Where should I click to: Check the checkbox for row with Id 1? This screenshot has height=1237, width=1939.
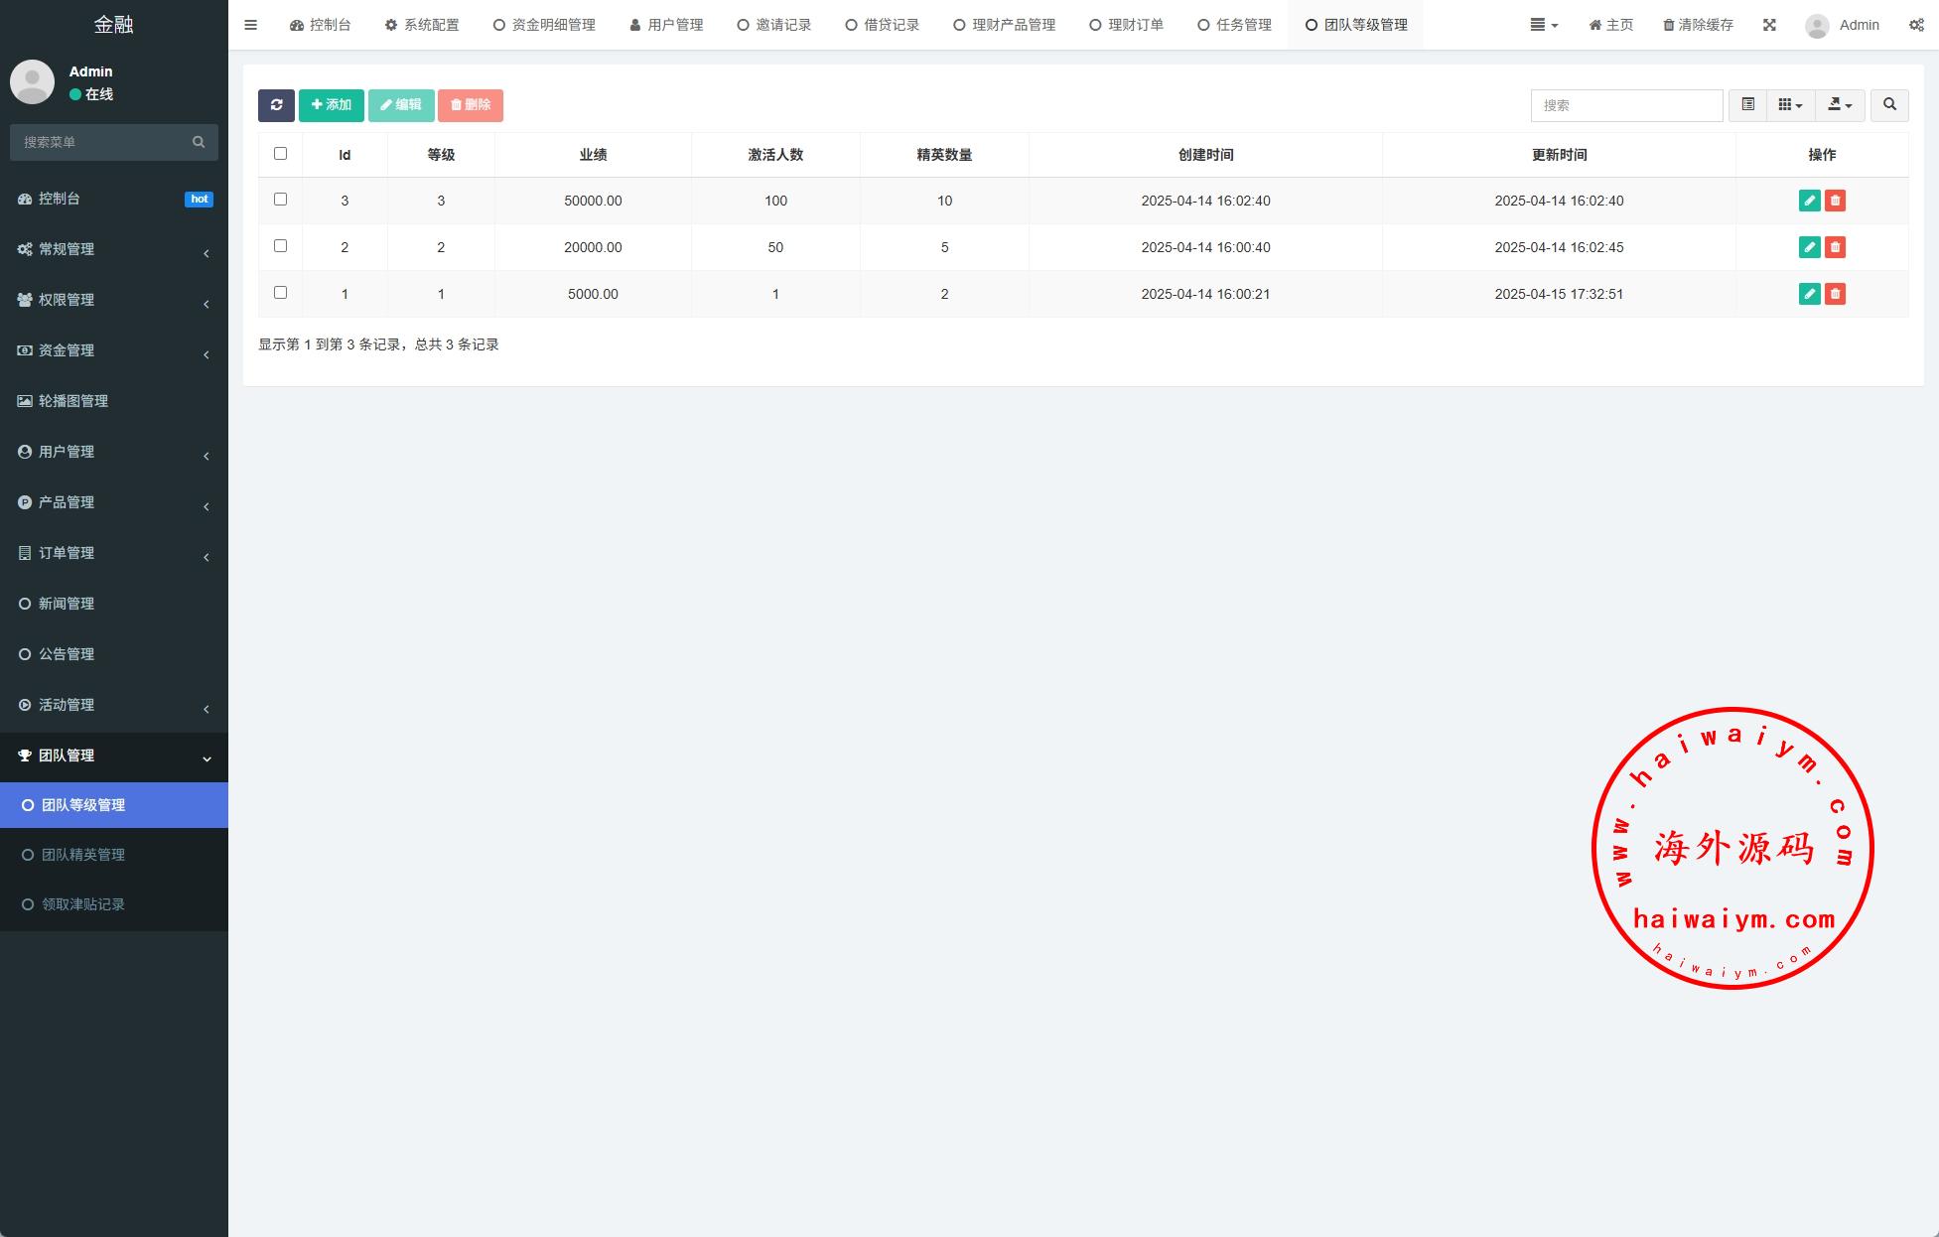pyautogui.click(x=280, y=293)
